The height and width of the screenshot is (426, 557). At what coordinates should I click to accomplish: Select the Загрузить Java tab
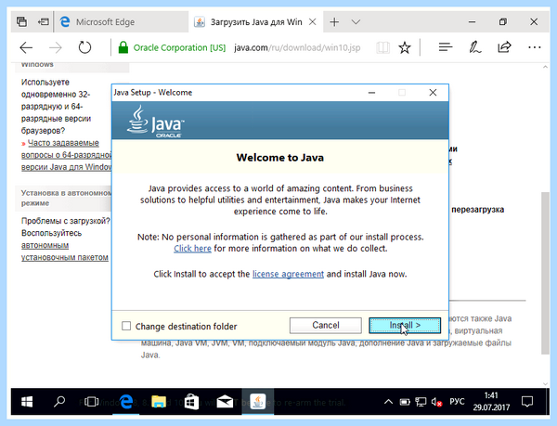tap(256, 22)
